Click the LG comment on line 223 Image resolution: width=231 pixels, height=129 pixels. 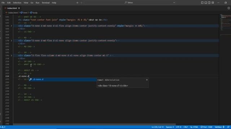(25, 73)
